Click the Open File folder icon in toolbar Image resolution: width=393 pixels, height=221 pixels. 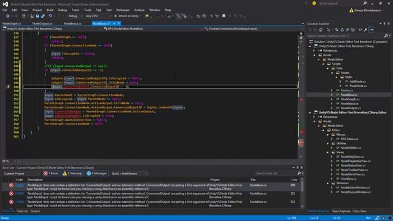32,16
